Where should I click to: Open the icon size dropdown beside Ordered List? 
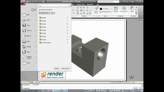coord(53,13)
